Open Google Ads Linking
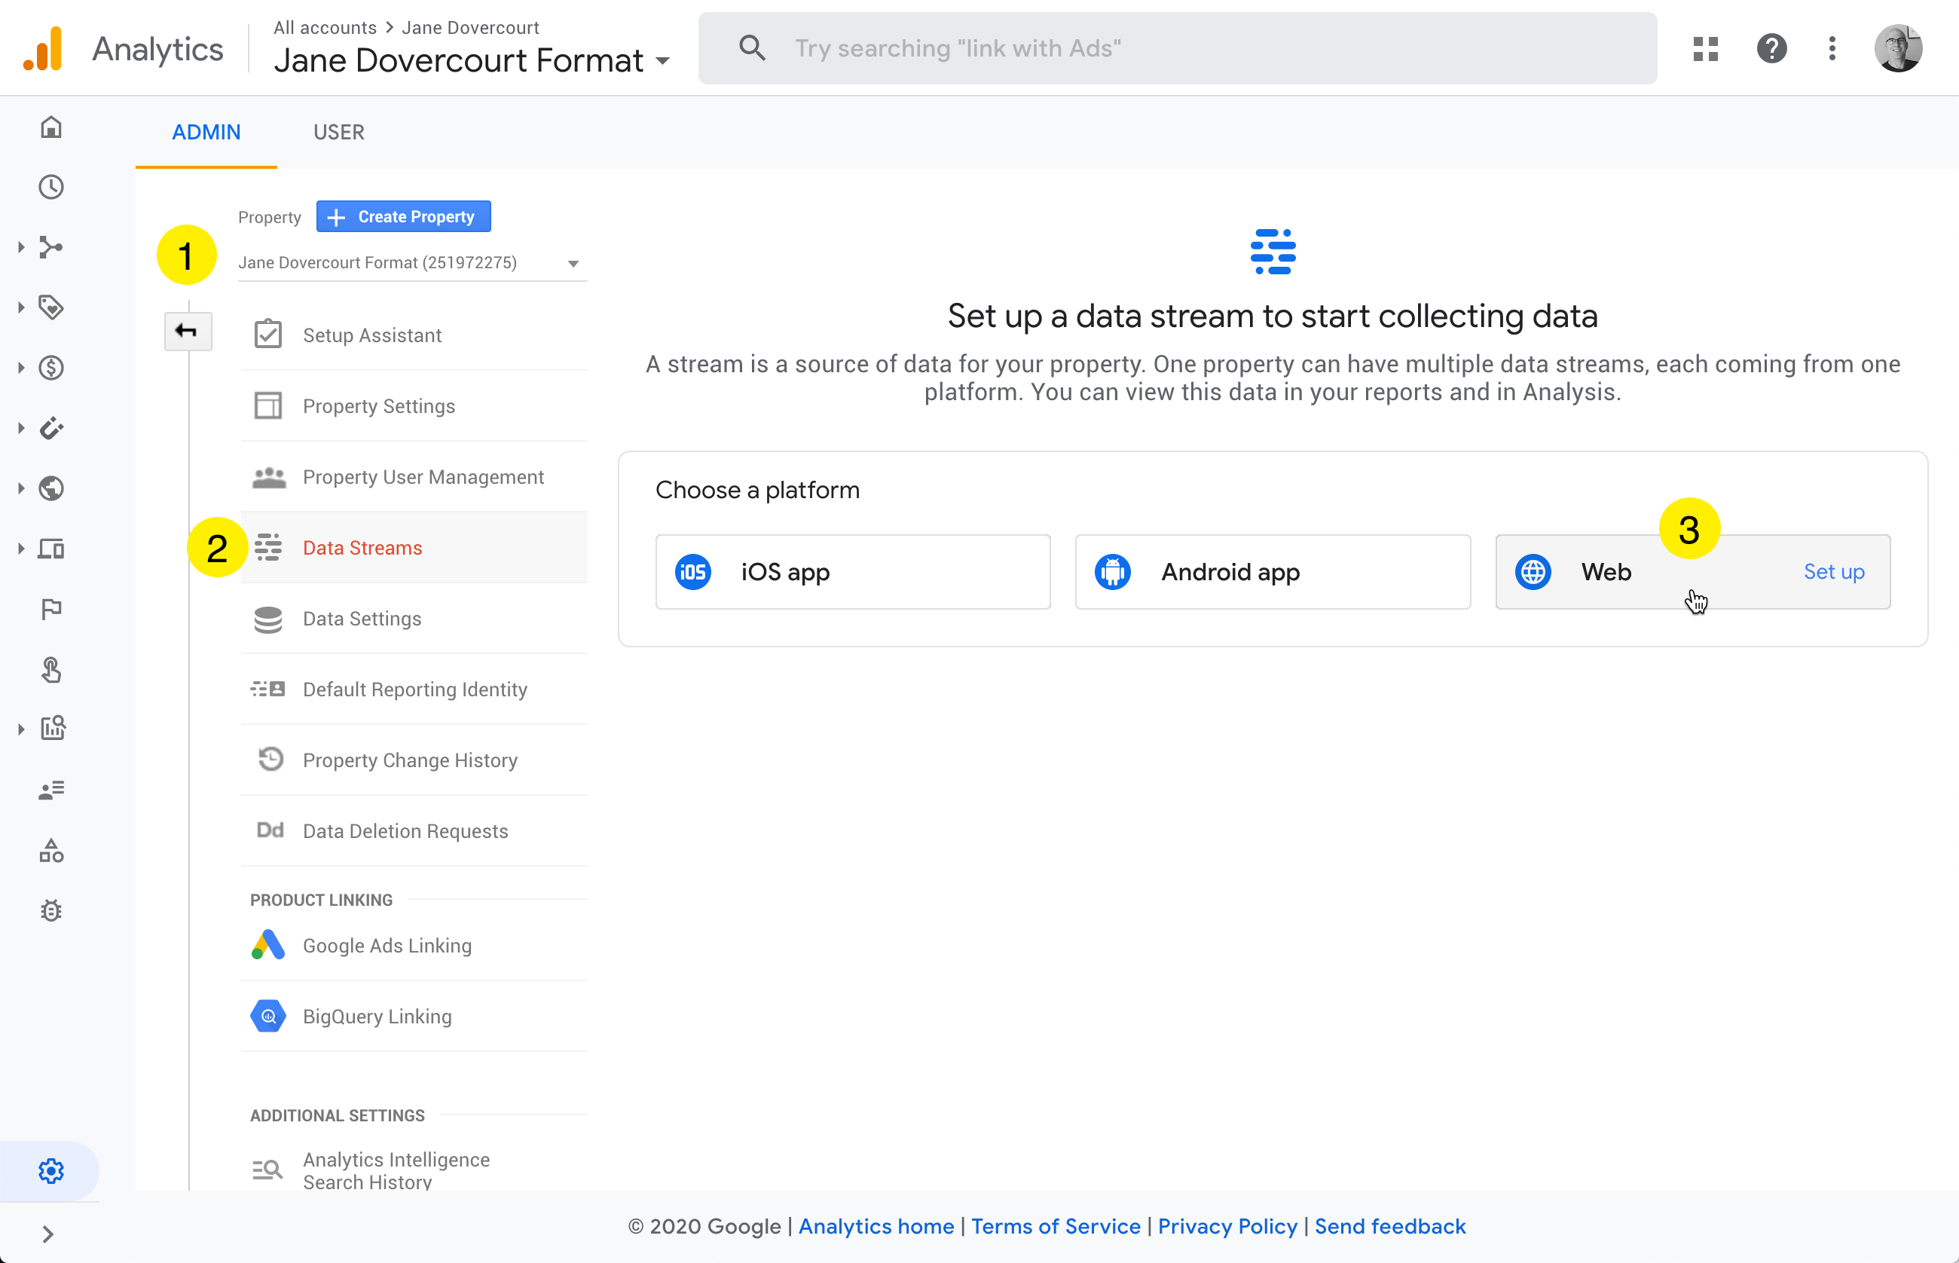Image resolution: width=1959 pixels, height=1263 pixels. pos(414,946)
